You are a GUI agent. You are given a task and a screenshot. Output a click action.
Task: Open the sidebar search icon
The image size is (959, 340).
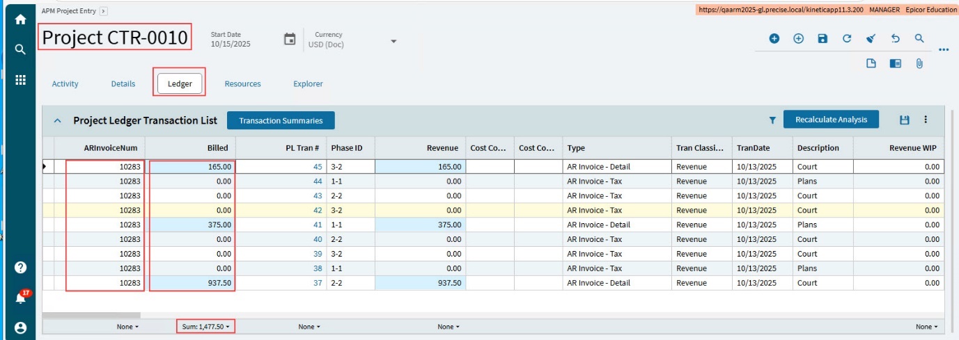tap(20, 49)
